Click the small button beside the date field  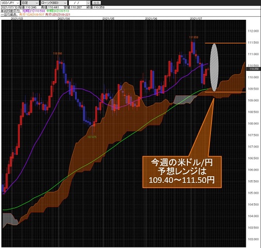point(96,3)
